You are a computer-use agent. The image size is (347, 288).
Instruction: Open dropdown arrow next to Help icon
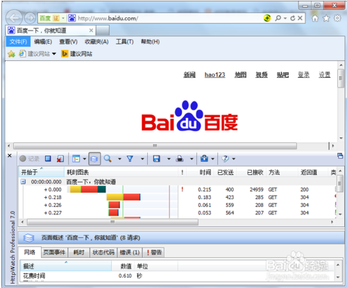(234, 159)
